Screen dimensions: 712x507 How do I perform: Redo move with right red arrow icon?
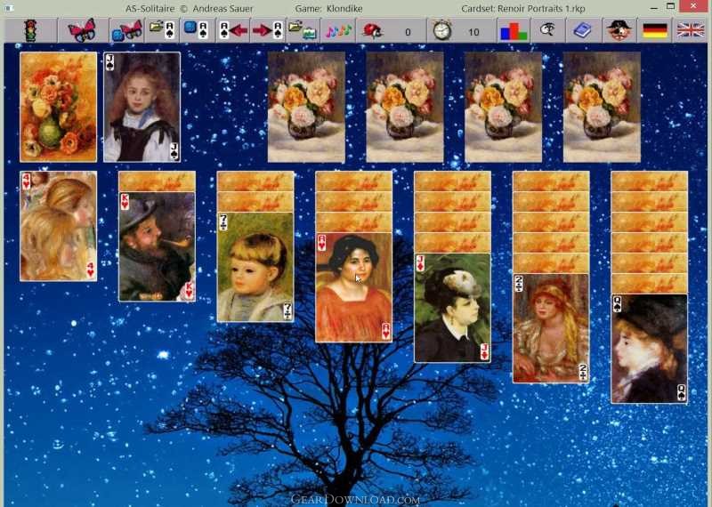pos(268,31)
